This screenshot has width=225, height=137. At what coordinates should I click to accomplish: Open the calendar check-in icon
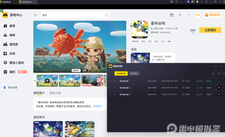[171, 15]
